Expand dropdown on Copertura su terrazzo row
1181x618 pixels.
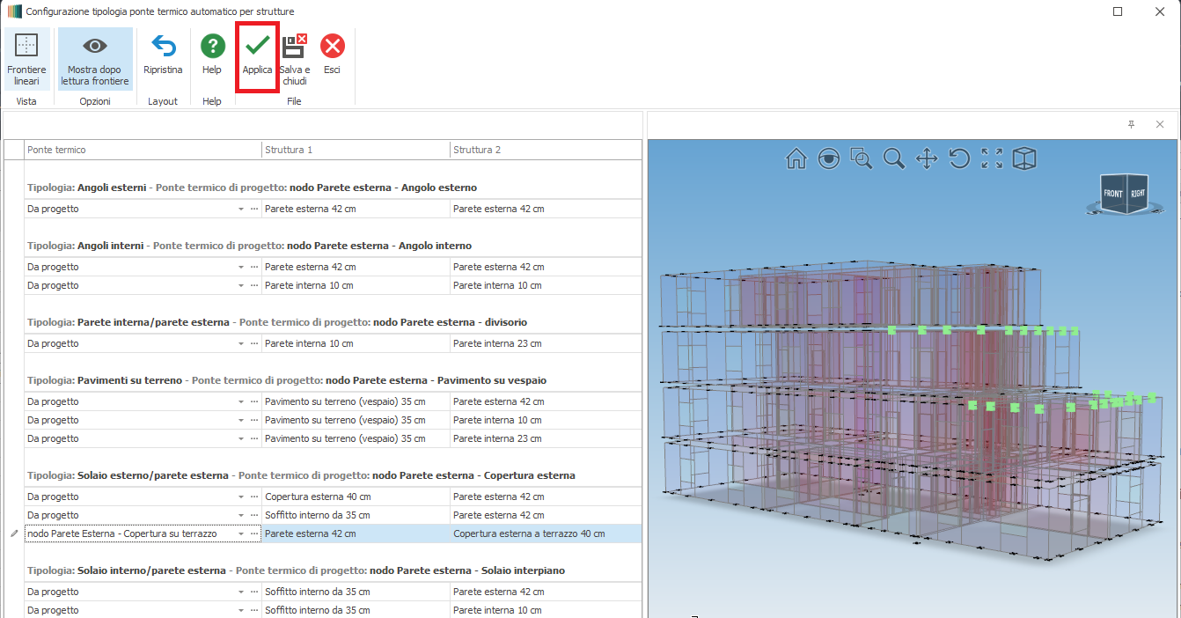click(x=241, y=534)
